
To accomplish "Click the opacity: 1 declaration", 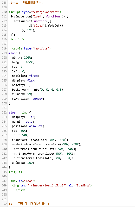I will coord(21,85).
